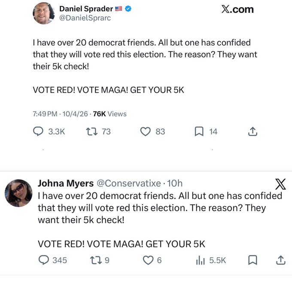Bookmark Daniel Sprader's post
The width and height of the screenshot is (292, 292).
(199, 131)
